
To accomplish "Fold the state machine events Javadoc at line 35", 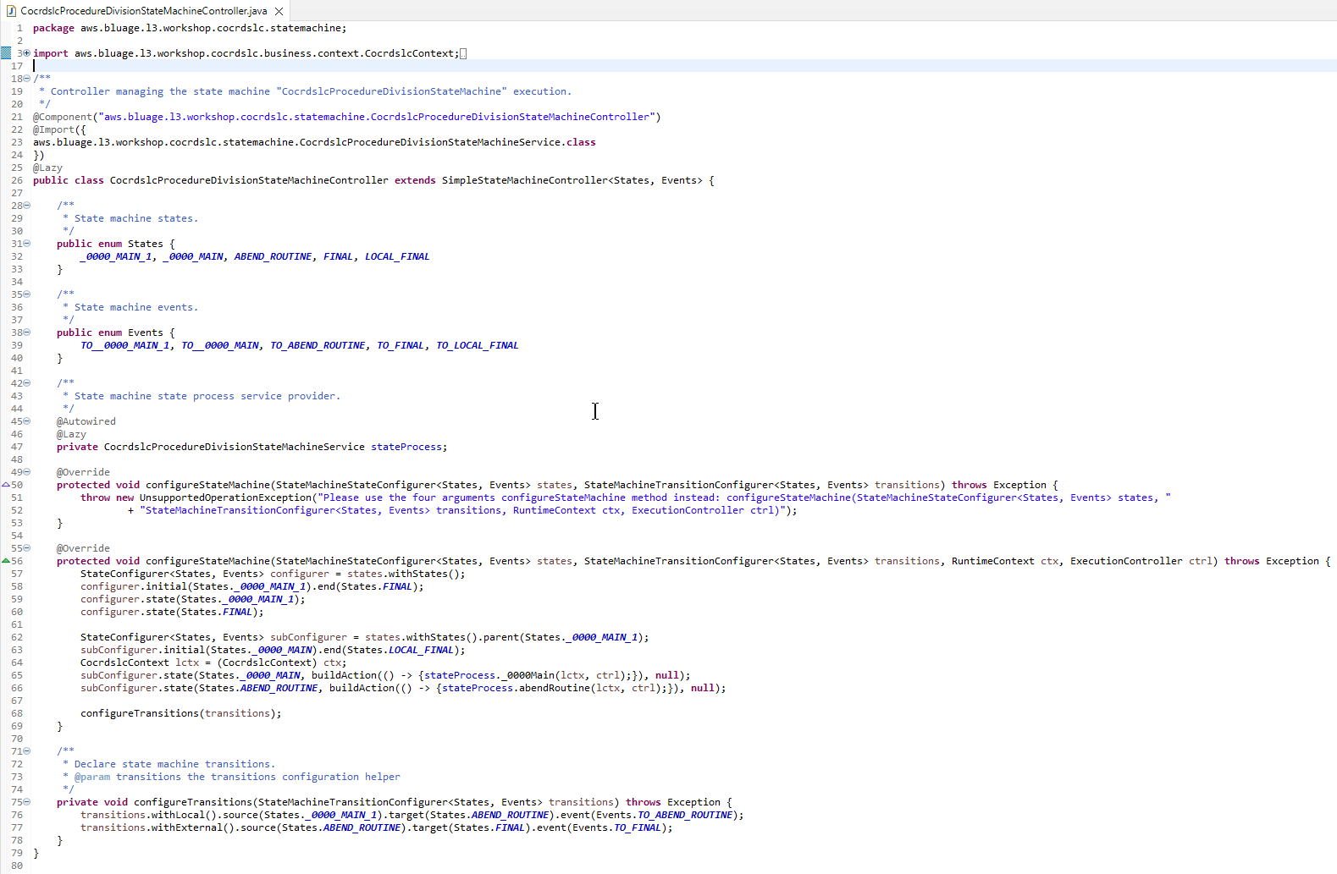I will pos(27,294).
